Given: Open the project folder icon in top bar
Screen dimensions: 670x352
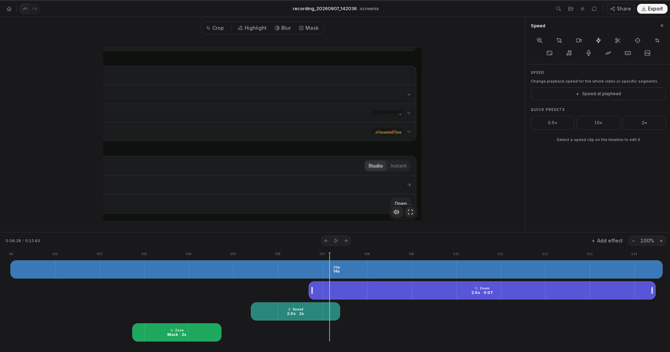Looking at the screenshot, I should (x=571, y=9).
